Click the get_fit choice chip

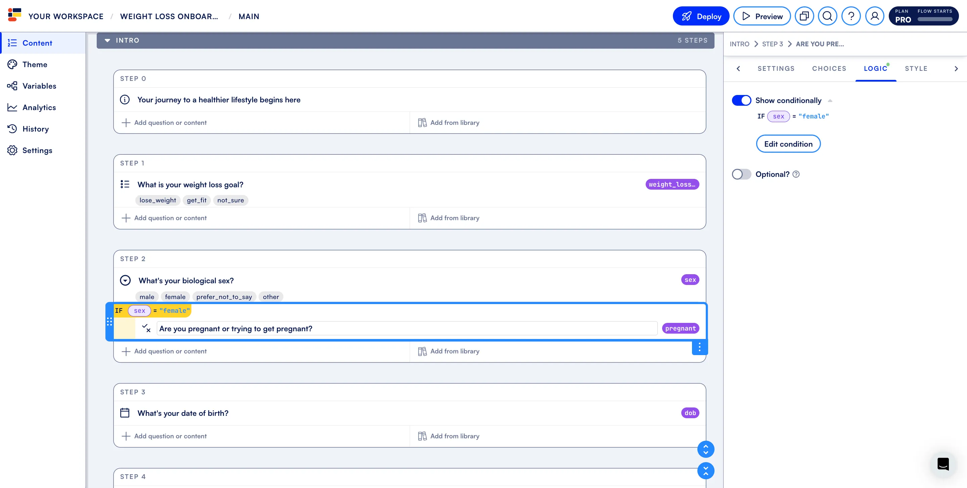(x=197, y=200)
